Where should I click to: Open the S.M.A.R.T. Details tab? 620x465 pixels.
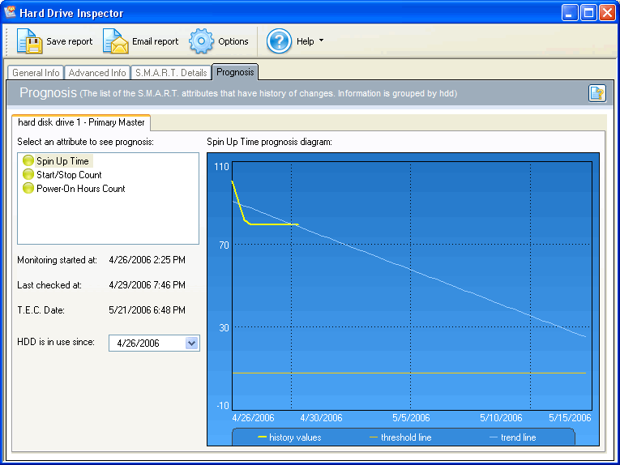click(171, 73)
